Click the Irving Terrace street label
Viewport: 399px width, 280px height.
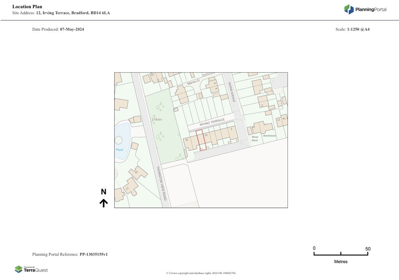(212, 123)
